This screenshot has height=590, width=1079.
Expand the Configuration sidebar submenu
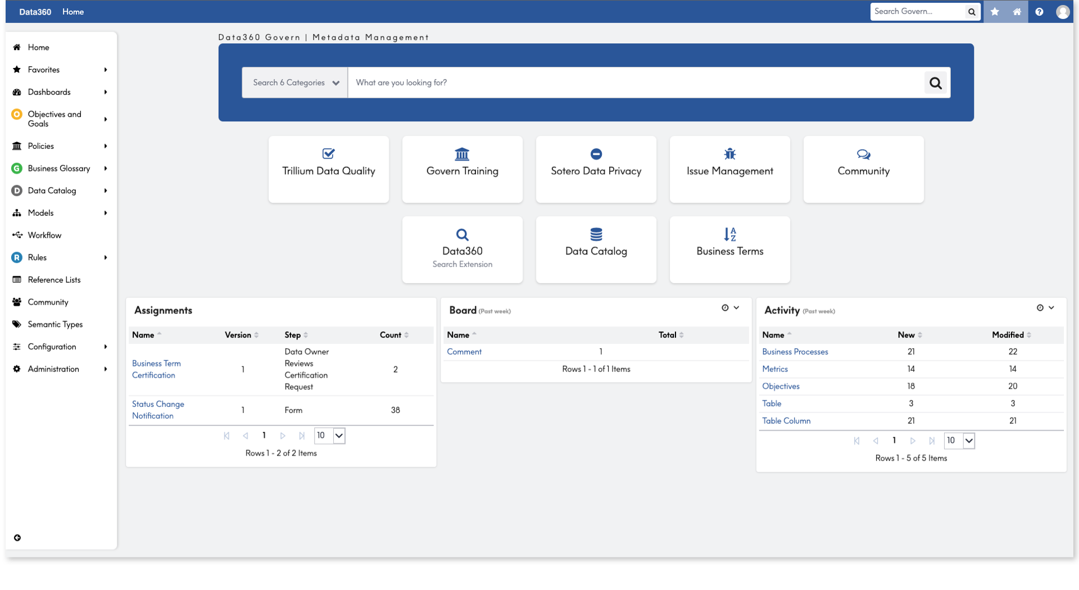[x=106, y=347]
